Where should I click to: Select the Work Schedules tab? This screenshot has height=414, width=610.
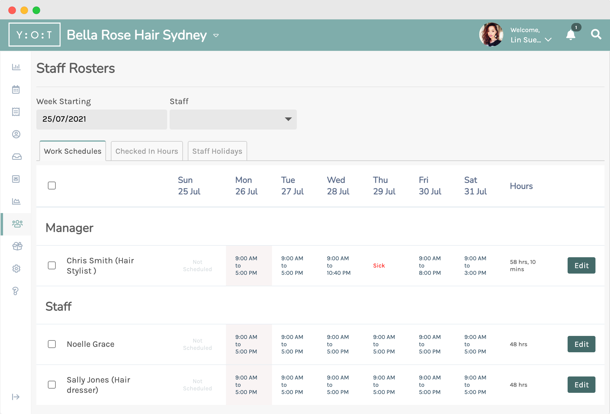73,151
